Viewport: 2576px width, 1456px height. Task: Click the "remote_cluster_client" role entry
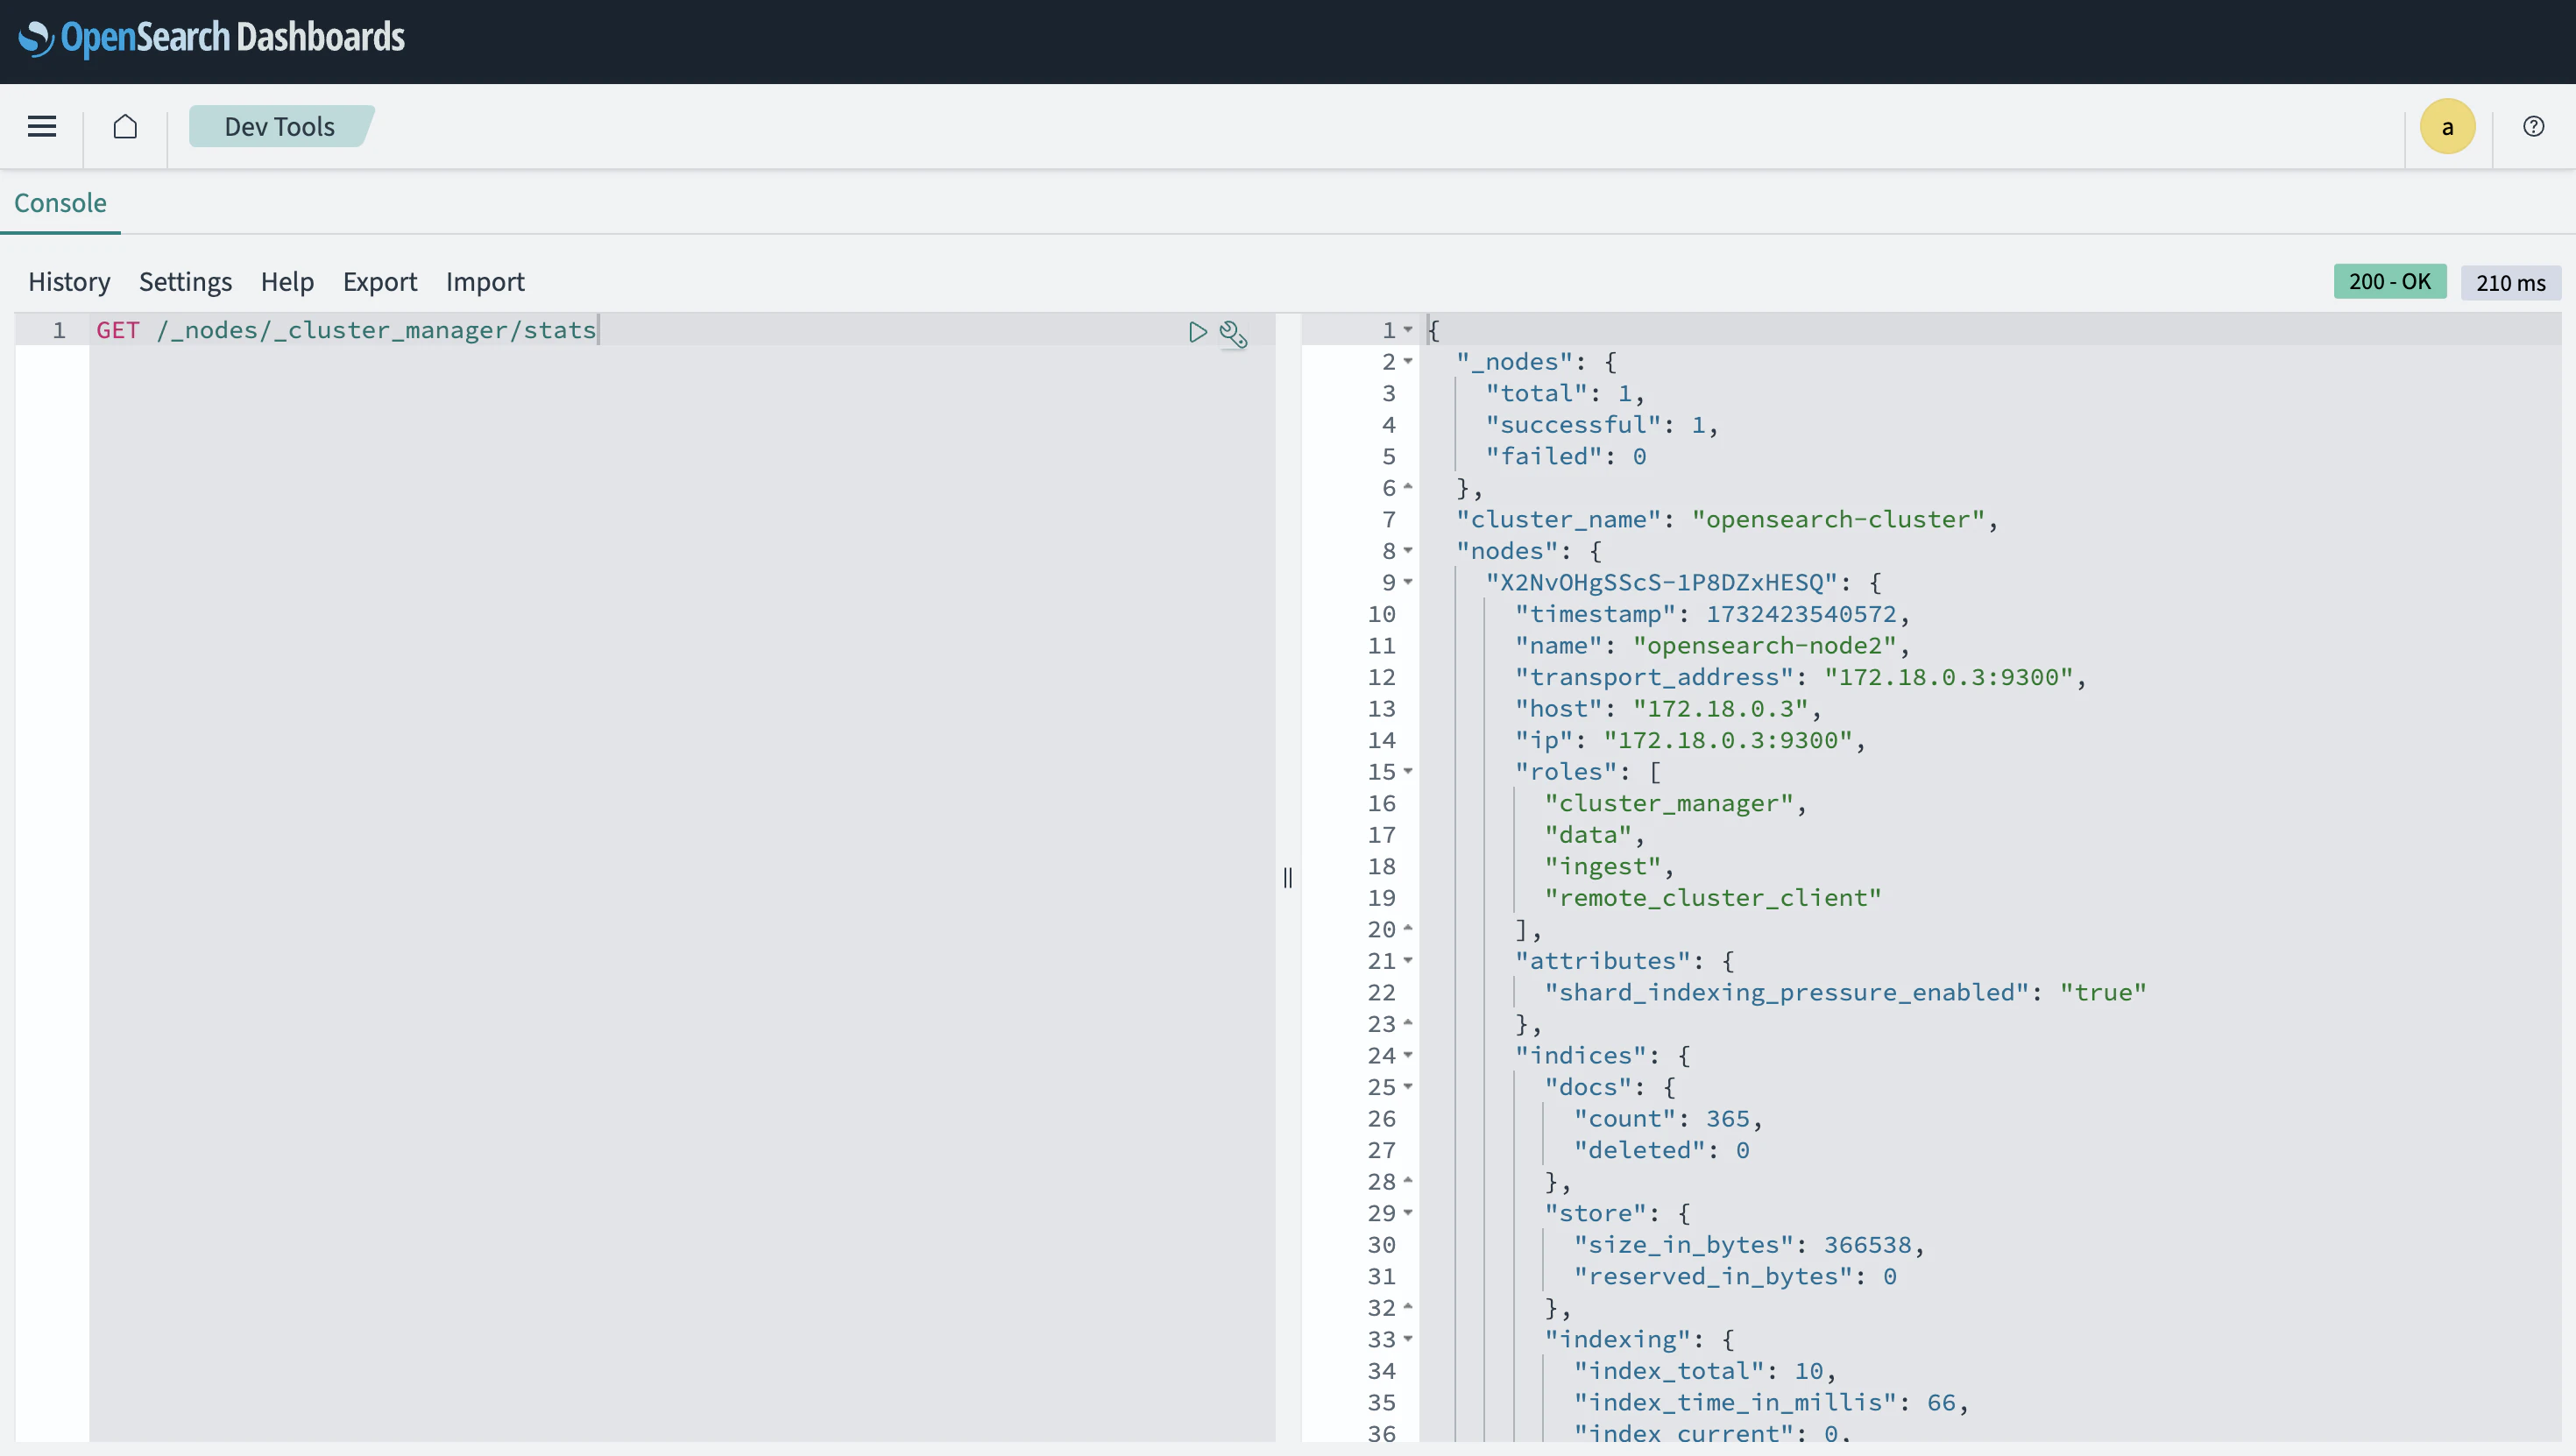coord(1713,898)
